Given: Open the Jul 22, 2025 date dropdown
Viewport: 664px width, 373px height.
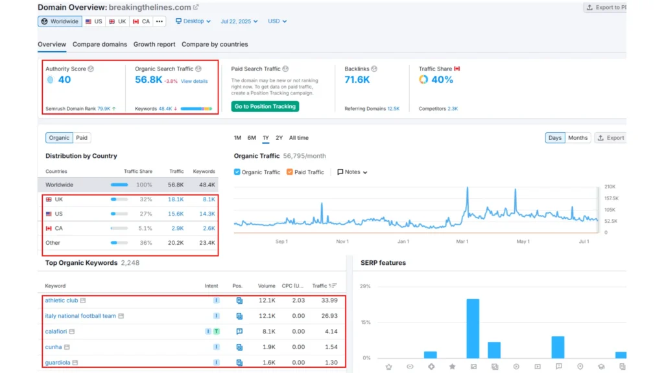Looking at the screenshot, I should (239, 21).
